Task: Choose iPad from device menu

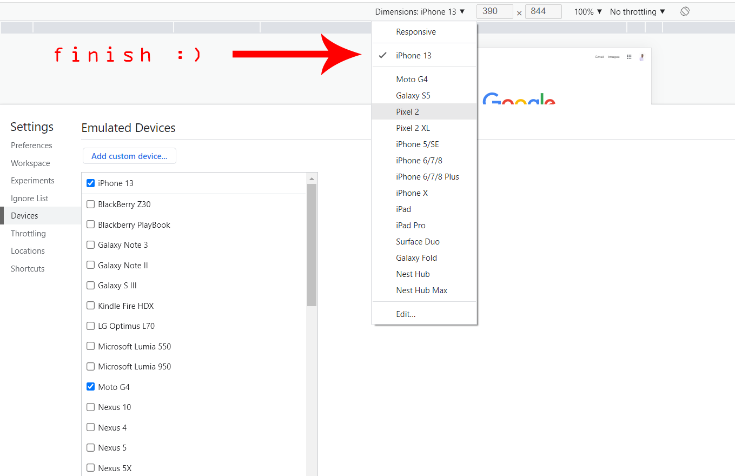Action: 425,209
